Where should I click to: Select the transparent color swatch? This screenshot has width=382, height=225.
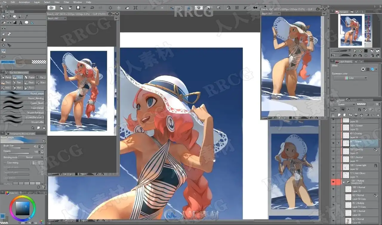coord(39,62)
